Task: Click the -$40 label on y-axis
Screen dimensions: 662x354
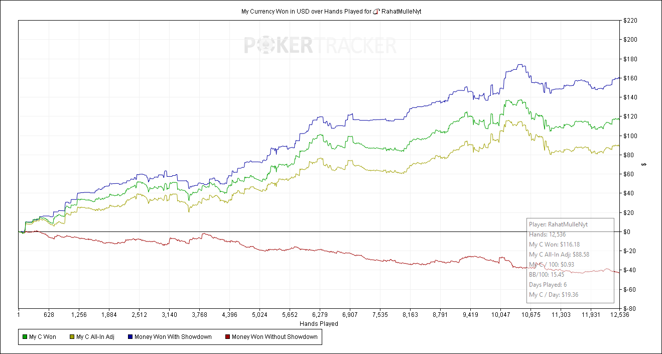Action: point(630,270)
